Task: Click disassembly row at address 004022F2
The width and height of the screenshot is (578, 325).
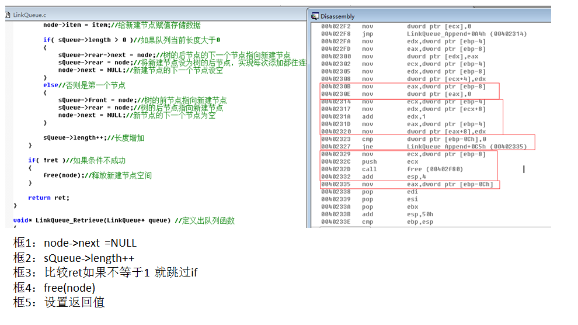Action: (x=396, y=26)
